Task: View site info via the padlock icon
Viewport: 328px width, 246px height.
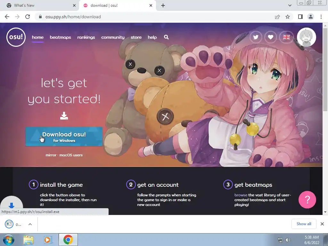Action: coord(41,17)
